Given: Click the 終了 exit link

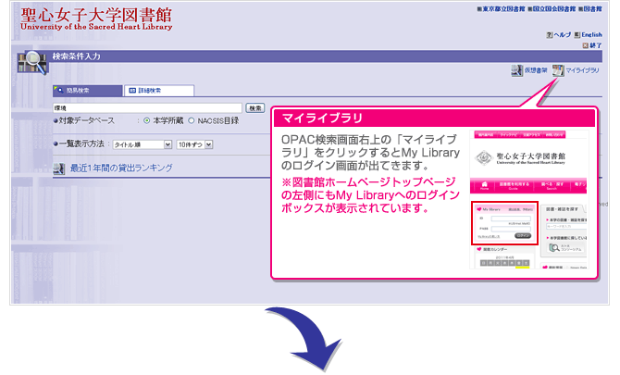Looking at the screenshot, I should coord(596,45).
